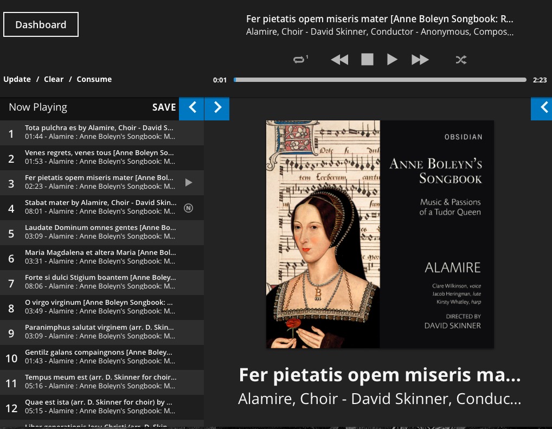Select track 1 Tota pulchra es

[x=99, y=132]
